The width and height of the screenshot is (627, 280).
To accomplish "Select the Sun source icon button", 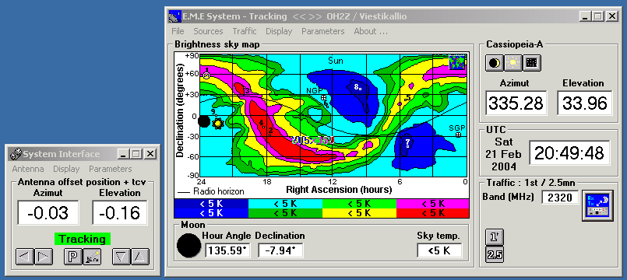I will click(x=513, y=63).
